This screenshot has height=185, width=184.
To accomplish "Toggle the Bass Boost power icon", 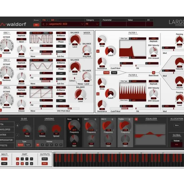I will coord(153,73).
